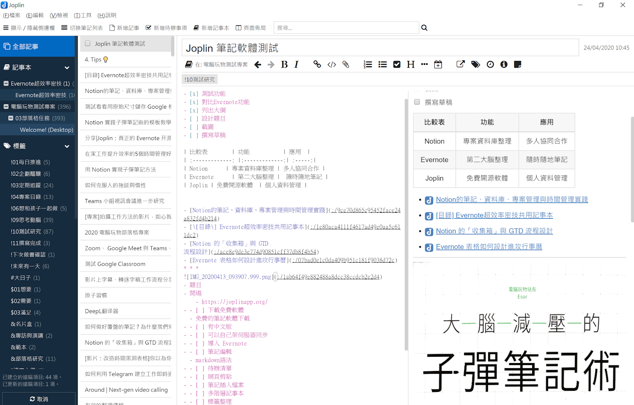
Task: Go forward with the right arrow icon
Action: click(271, 64)
